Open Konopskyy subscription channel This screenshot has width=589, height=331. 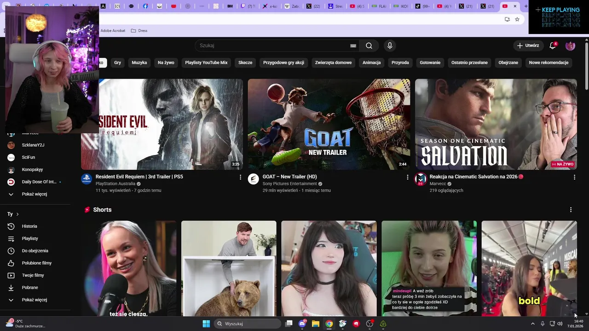pyautogui.click(x=32, y=170)
